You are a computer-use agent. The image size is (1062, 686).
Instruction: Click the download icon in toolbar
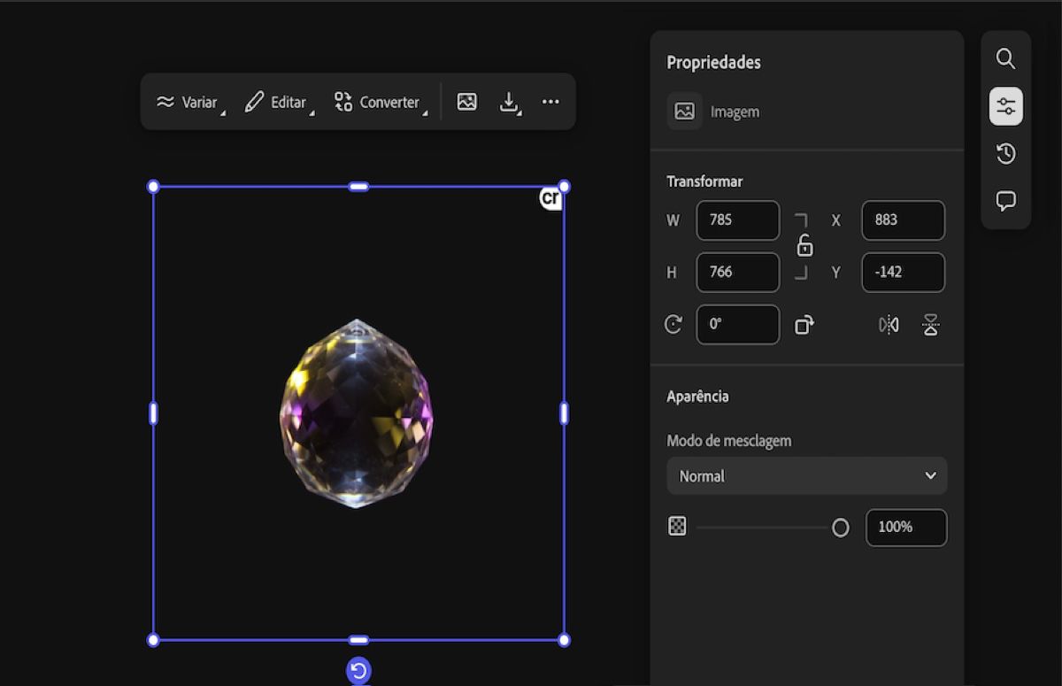509,102
